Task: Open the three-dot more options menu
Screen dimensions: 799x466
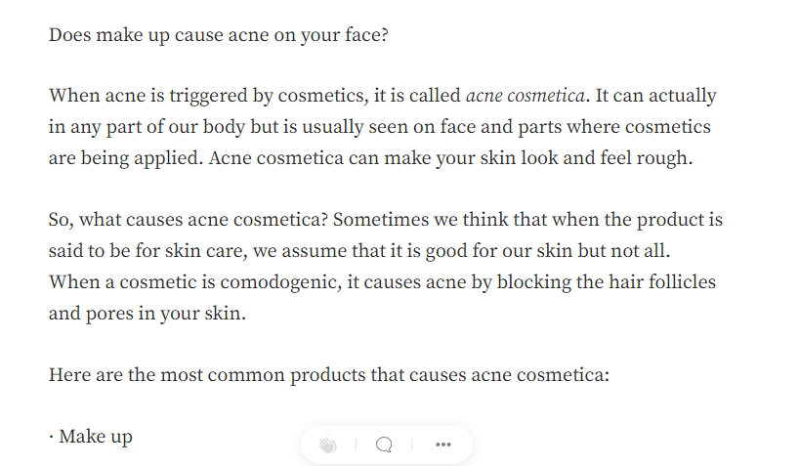Action: coord(443,445)
